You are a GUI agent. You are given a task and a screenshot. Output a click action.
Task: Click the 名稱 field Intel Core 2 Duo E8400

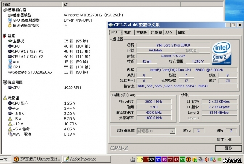pyautogui.click(x=173, y=45)
